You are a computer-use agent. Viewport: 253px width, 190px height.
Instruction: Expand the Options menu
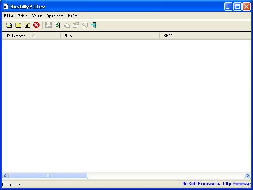[55, 16]
